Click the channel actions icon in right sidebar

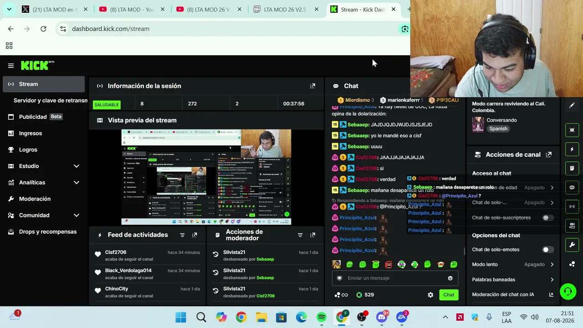coord(572,225)
